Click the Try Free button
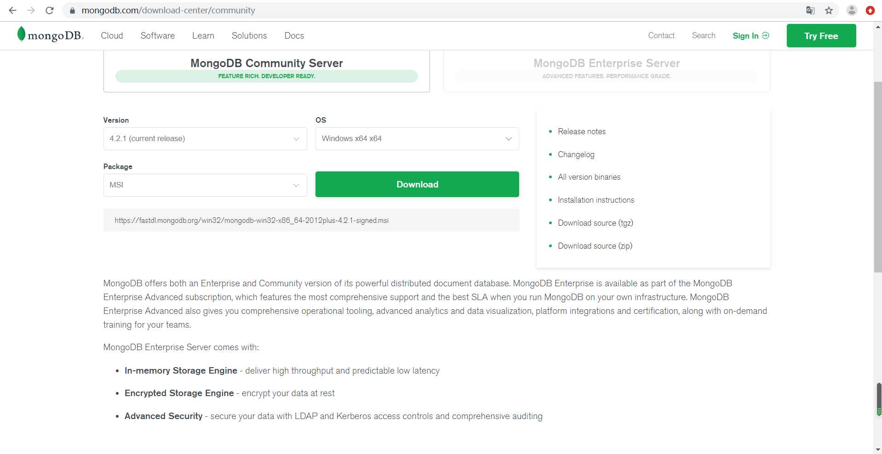This screenshot has width=882, height=454. (x=821, y=36)
